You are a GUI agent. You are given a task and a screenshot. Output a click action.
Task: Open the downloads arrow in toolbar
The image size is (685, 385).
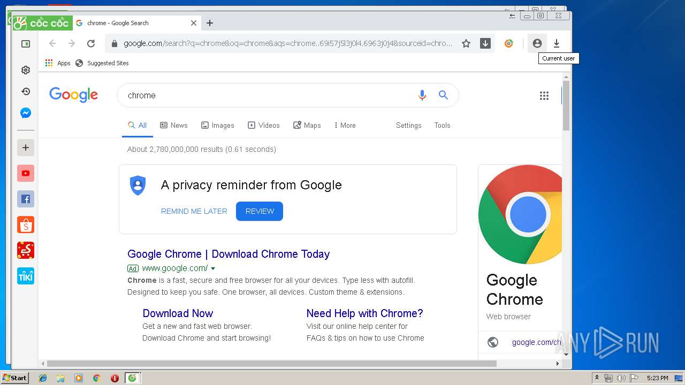[x=557, y=44]
